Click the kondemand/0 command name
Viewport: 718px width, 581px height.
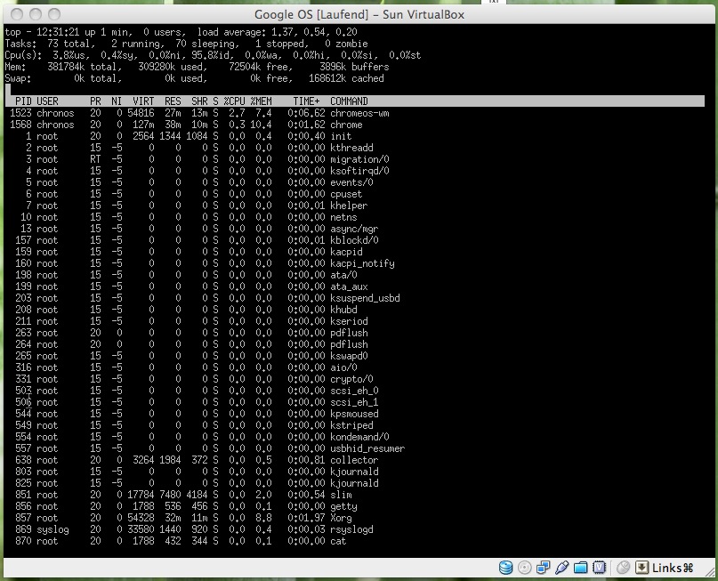point(359,437)
